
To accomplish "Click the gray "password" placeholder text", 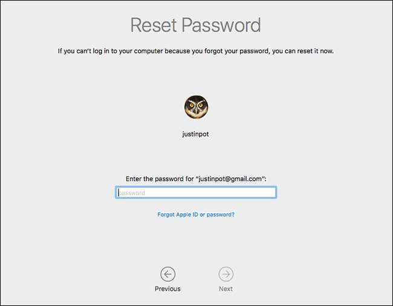I will pos(132,193).
